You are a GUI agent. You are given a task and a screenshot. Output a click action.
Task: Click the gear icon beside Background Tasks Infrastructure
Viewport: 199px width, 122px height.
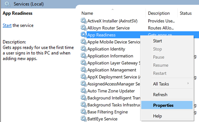click(x=84, y=104)
